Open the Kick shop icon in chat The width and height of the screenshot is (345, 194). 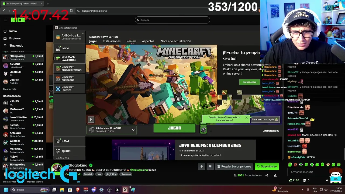[305, 181]
